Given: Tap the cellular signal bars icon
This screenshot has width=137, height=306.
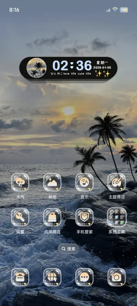Looking at the screenshot, I should (x=108, y=10).
